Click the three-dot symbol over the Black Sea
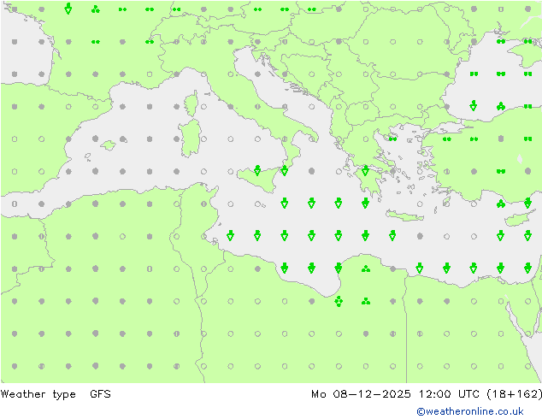Viewport: 542px width, 419px height. (x=500, y=106)
